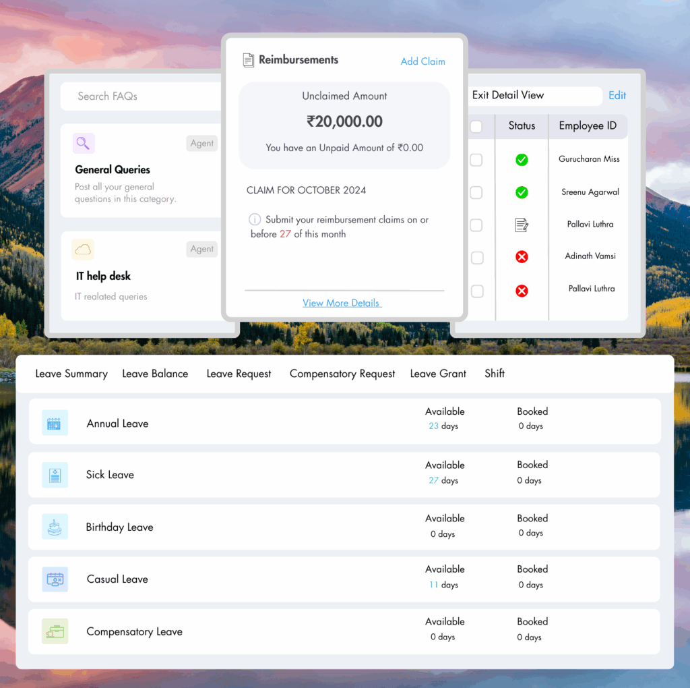Click 23 days available for Annual Leave
690x688 pixels.
tap(443, 426)
